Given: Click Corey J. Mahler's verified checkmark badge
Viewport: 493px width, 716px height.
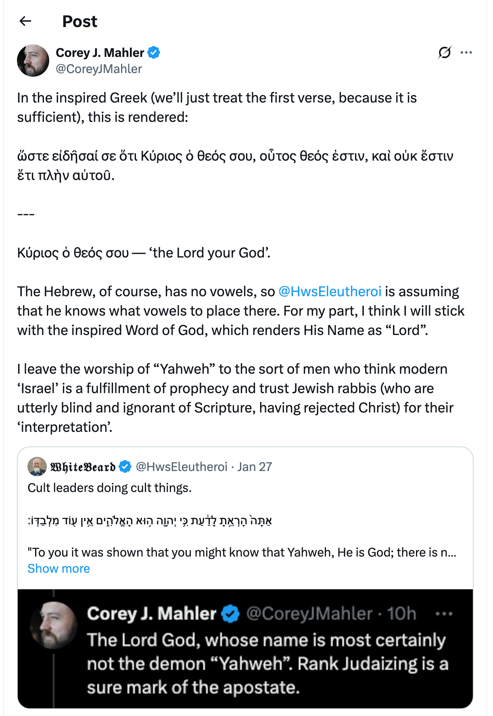Looking at the screenshot, I should 155,52.
